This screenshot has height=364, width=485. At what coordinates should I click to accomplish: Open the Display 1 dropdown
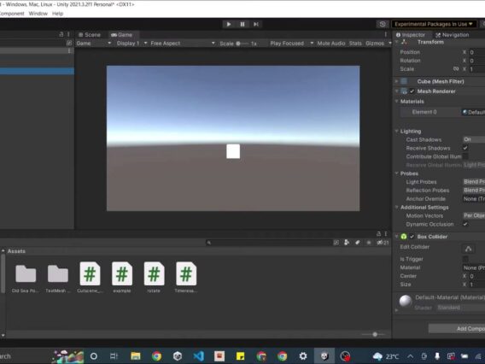click(131, 44)
